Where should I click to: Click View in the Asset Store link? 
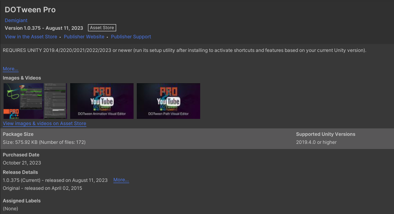31,37
